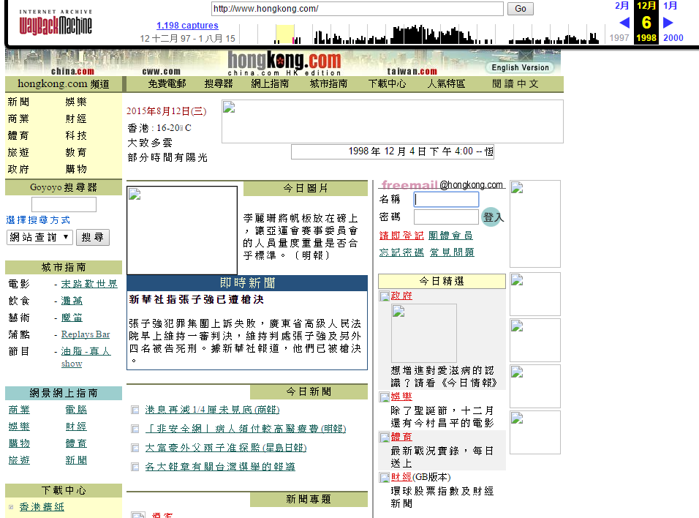Screen dimensions: 699x518
Task: Click the hongkong.com banner logo
Action: pyautogui.click(x=284, y=61)
